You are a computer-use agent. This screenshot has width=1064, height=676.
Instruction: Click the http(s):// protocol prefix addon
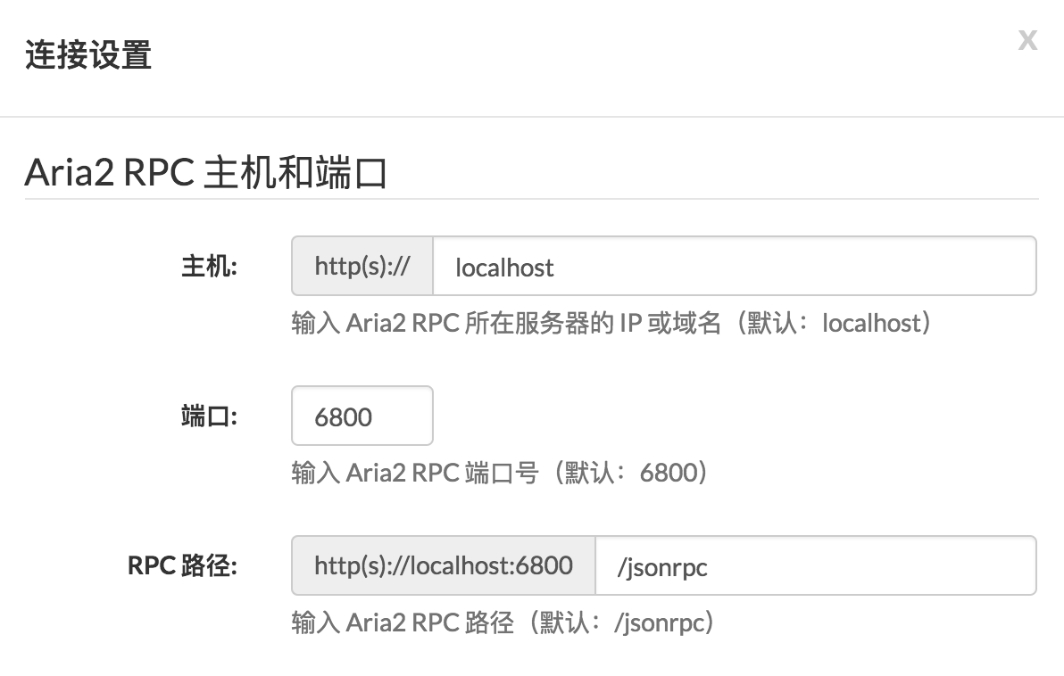(x=362, y=265)
